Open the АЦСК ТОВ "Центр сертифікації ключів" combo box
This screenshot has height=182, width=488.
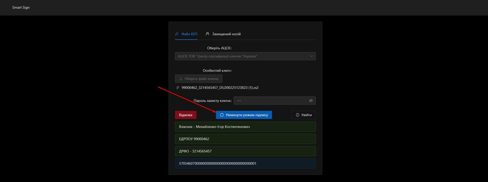coord(242,56)
